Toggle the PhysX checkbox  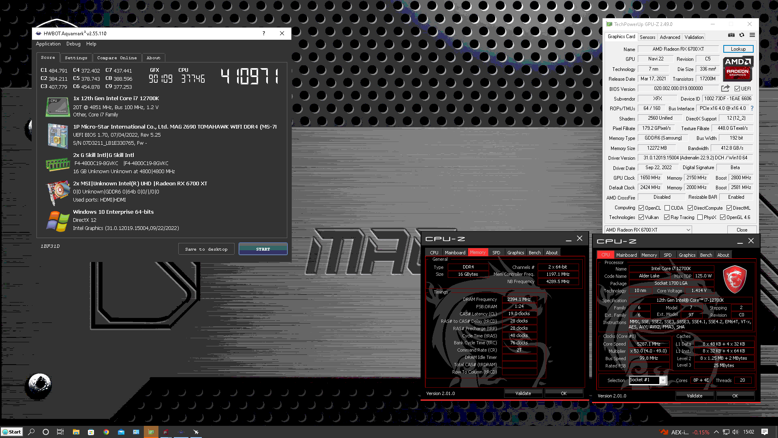700,217
